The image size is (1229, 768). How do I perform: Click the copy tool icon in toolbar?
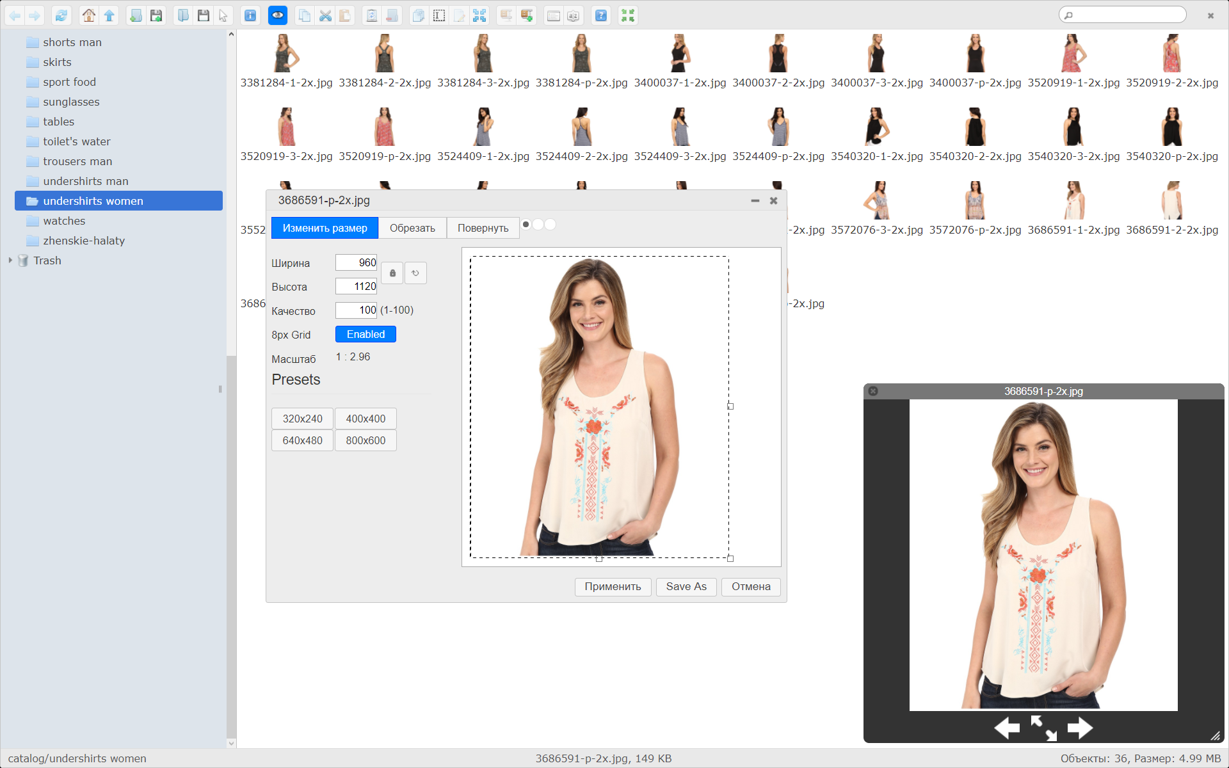point(305,15)
